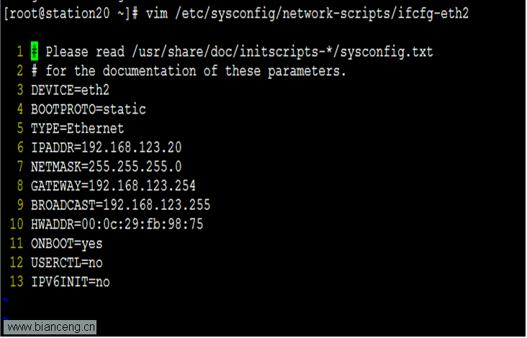Click line number 10 in the gutter
This screenshot has height=338, width=527.
[x=17, y=224]
